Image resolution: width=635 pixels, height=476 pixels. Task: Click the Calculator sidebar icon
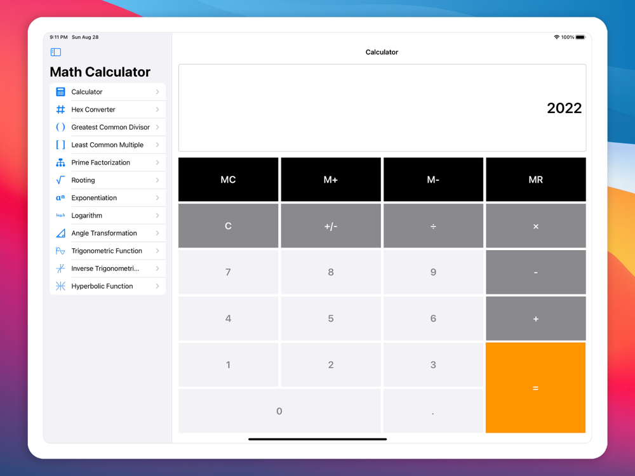[60, 92]
